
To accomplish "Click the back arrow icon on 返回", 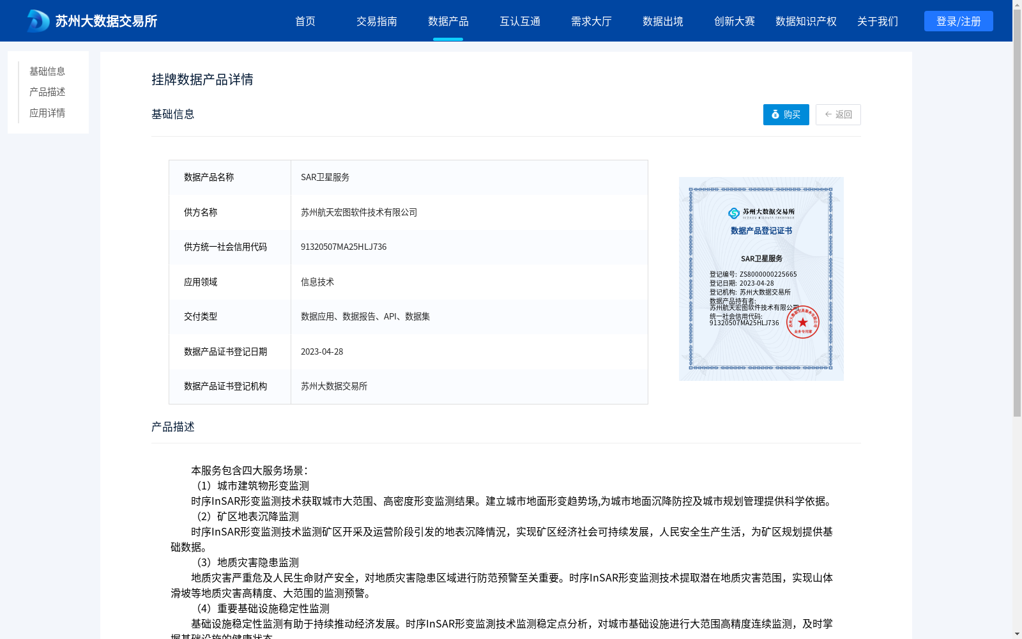I will [x=828, y=114].
